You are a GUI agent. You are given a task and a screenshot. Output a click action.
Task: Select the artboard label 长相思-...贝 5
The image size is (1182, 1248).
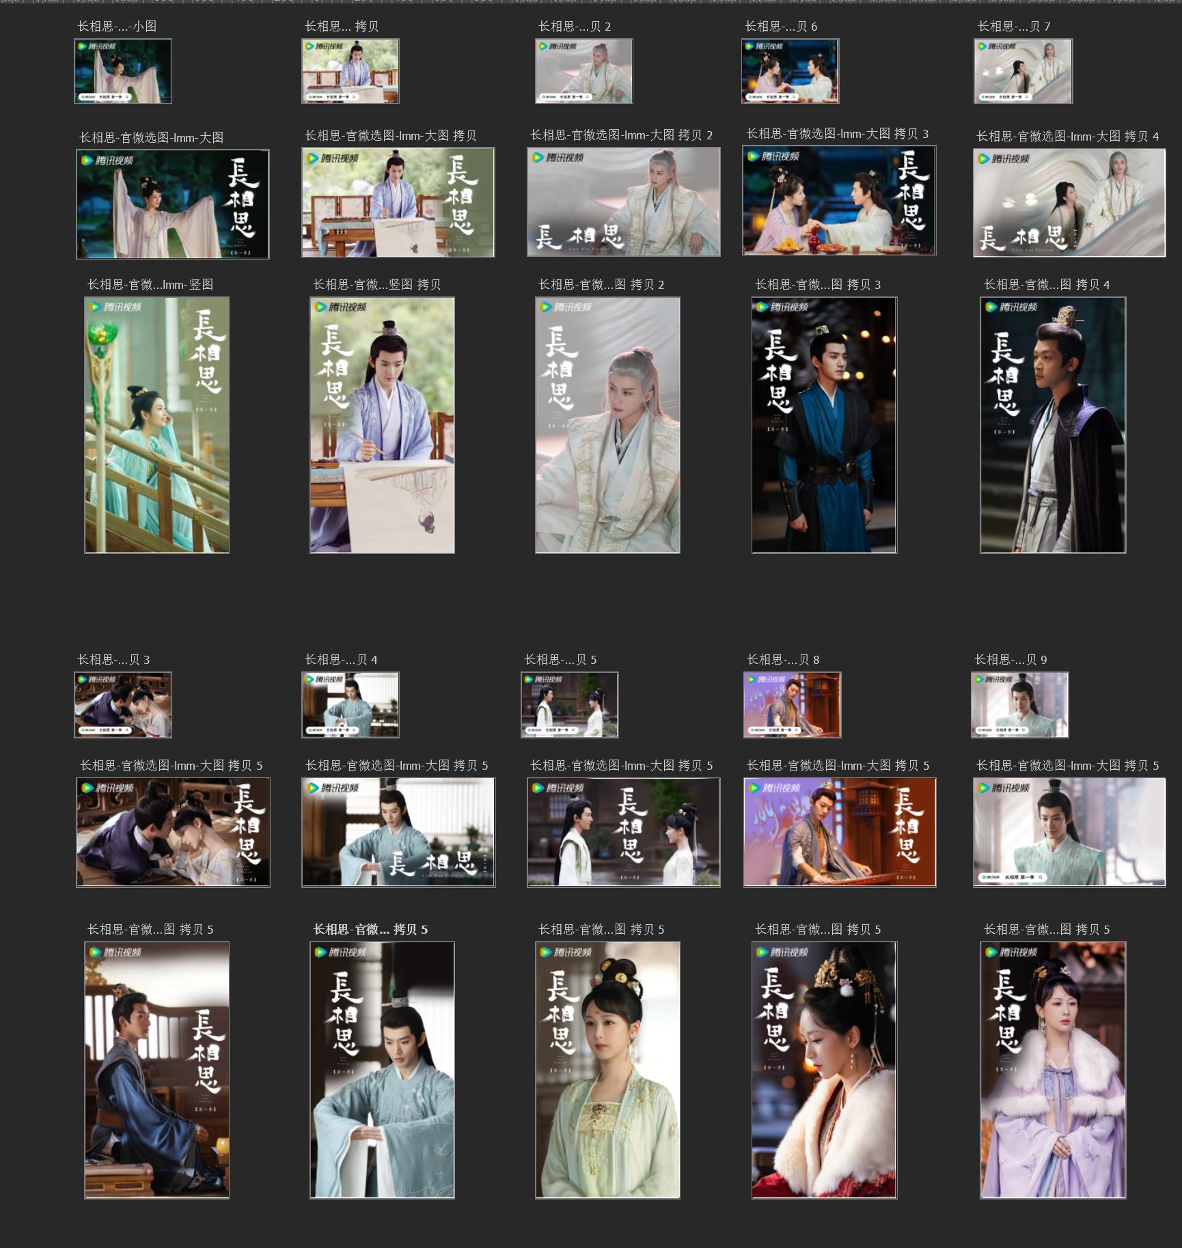coord(560,659)
